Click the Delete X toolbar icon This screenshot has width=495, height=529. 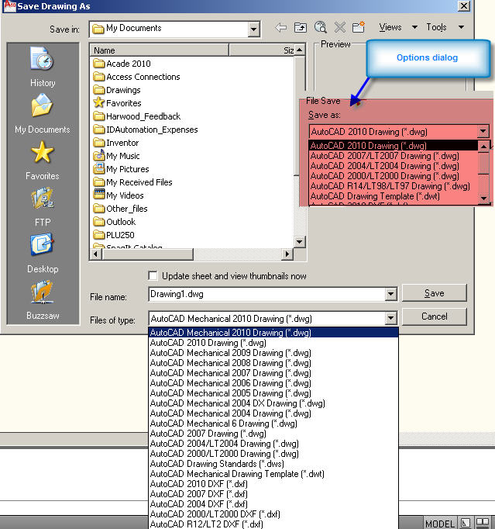click(x=339, y=27)
